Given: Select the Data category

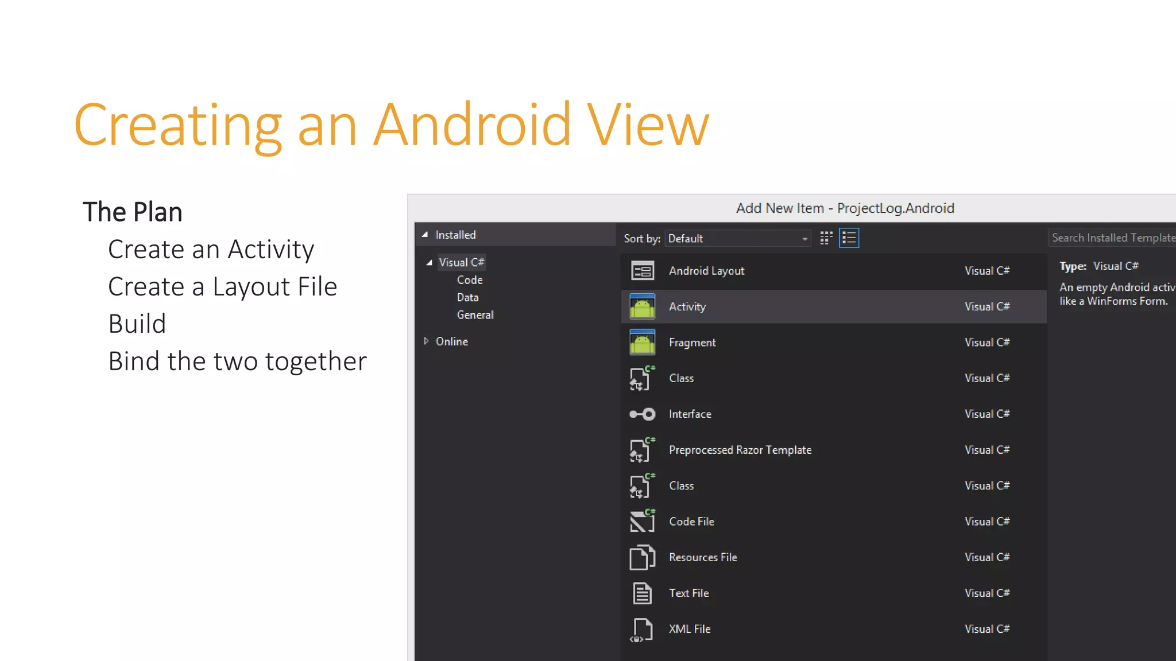Looking at the screenshot, I should [x=467, y=298].
